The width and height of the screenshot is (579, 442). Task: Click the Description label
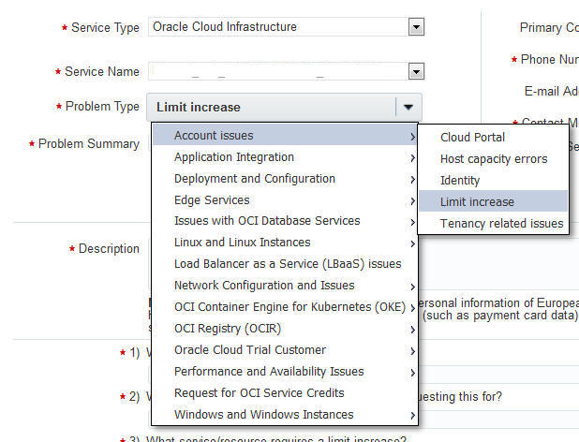[x=109, y=249]
